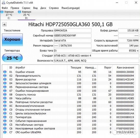
Task: Click status icon for Отказы отключения питания
Action: click(5, 110)
